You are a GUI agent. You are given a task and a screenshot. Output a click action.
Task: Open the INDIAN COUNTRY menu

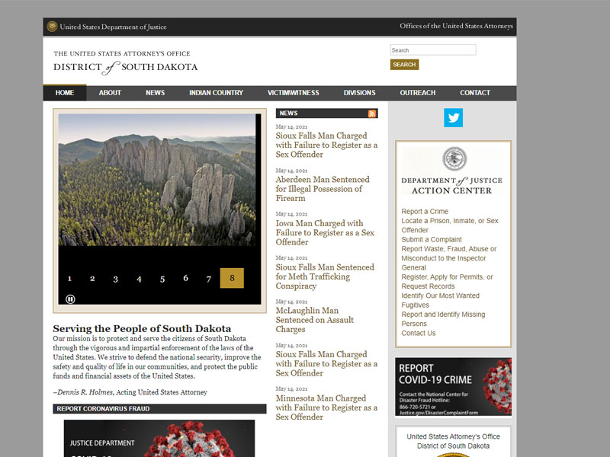pyautogui.click(x=215, y=92)
